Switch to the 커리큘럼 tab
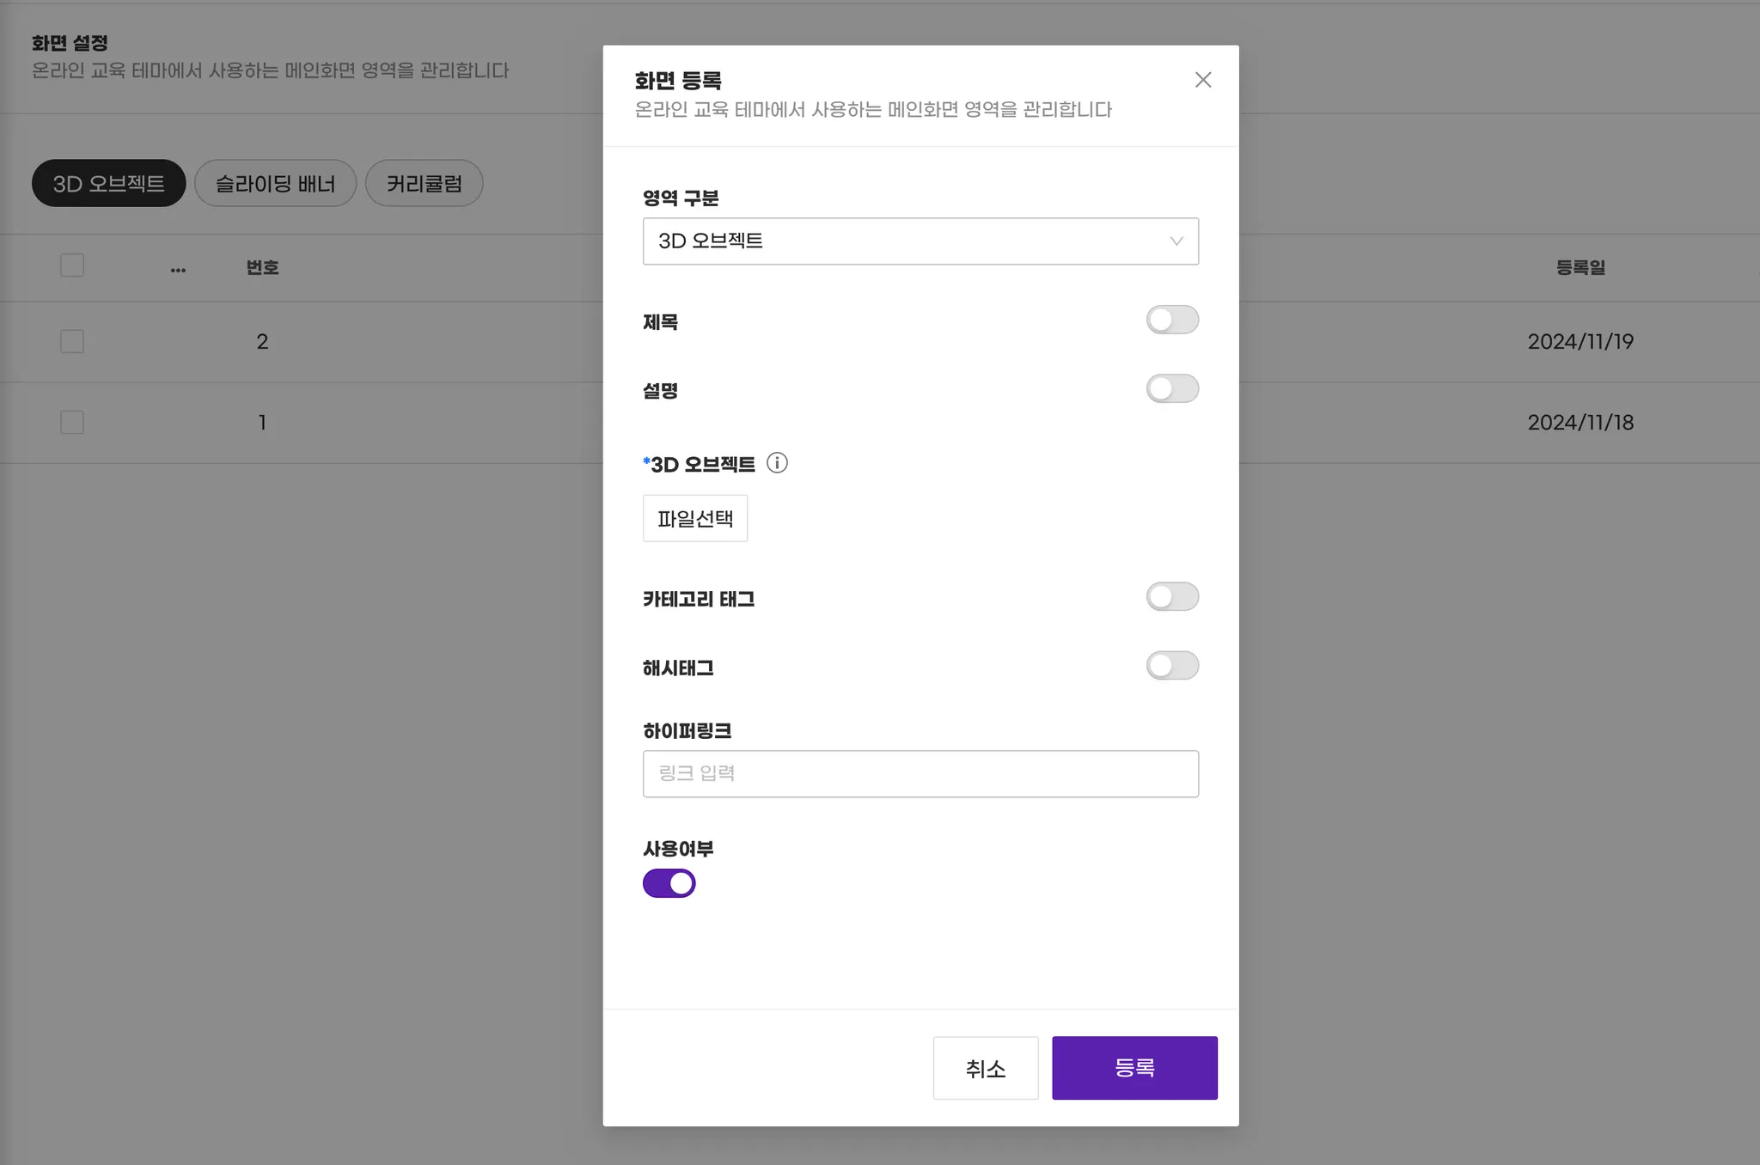This screenshot has width=1760, height=1165. point(424,183)
